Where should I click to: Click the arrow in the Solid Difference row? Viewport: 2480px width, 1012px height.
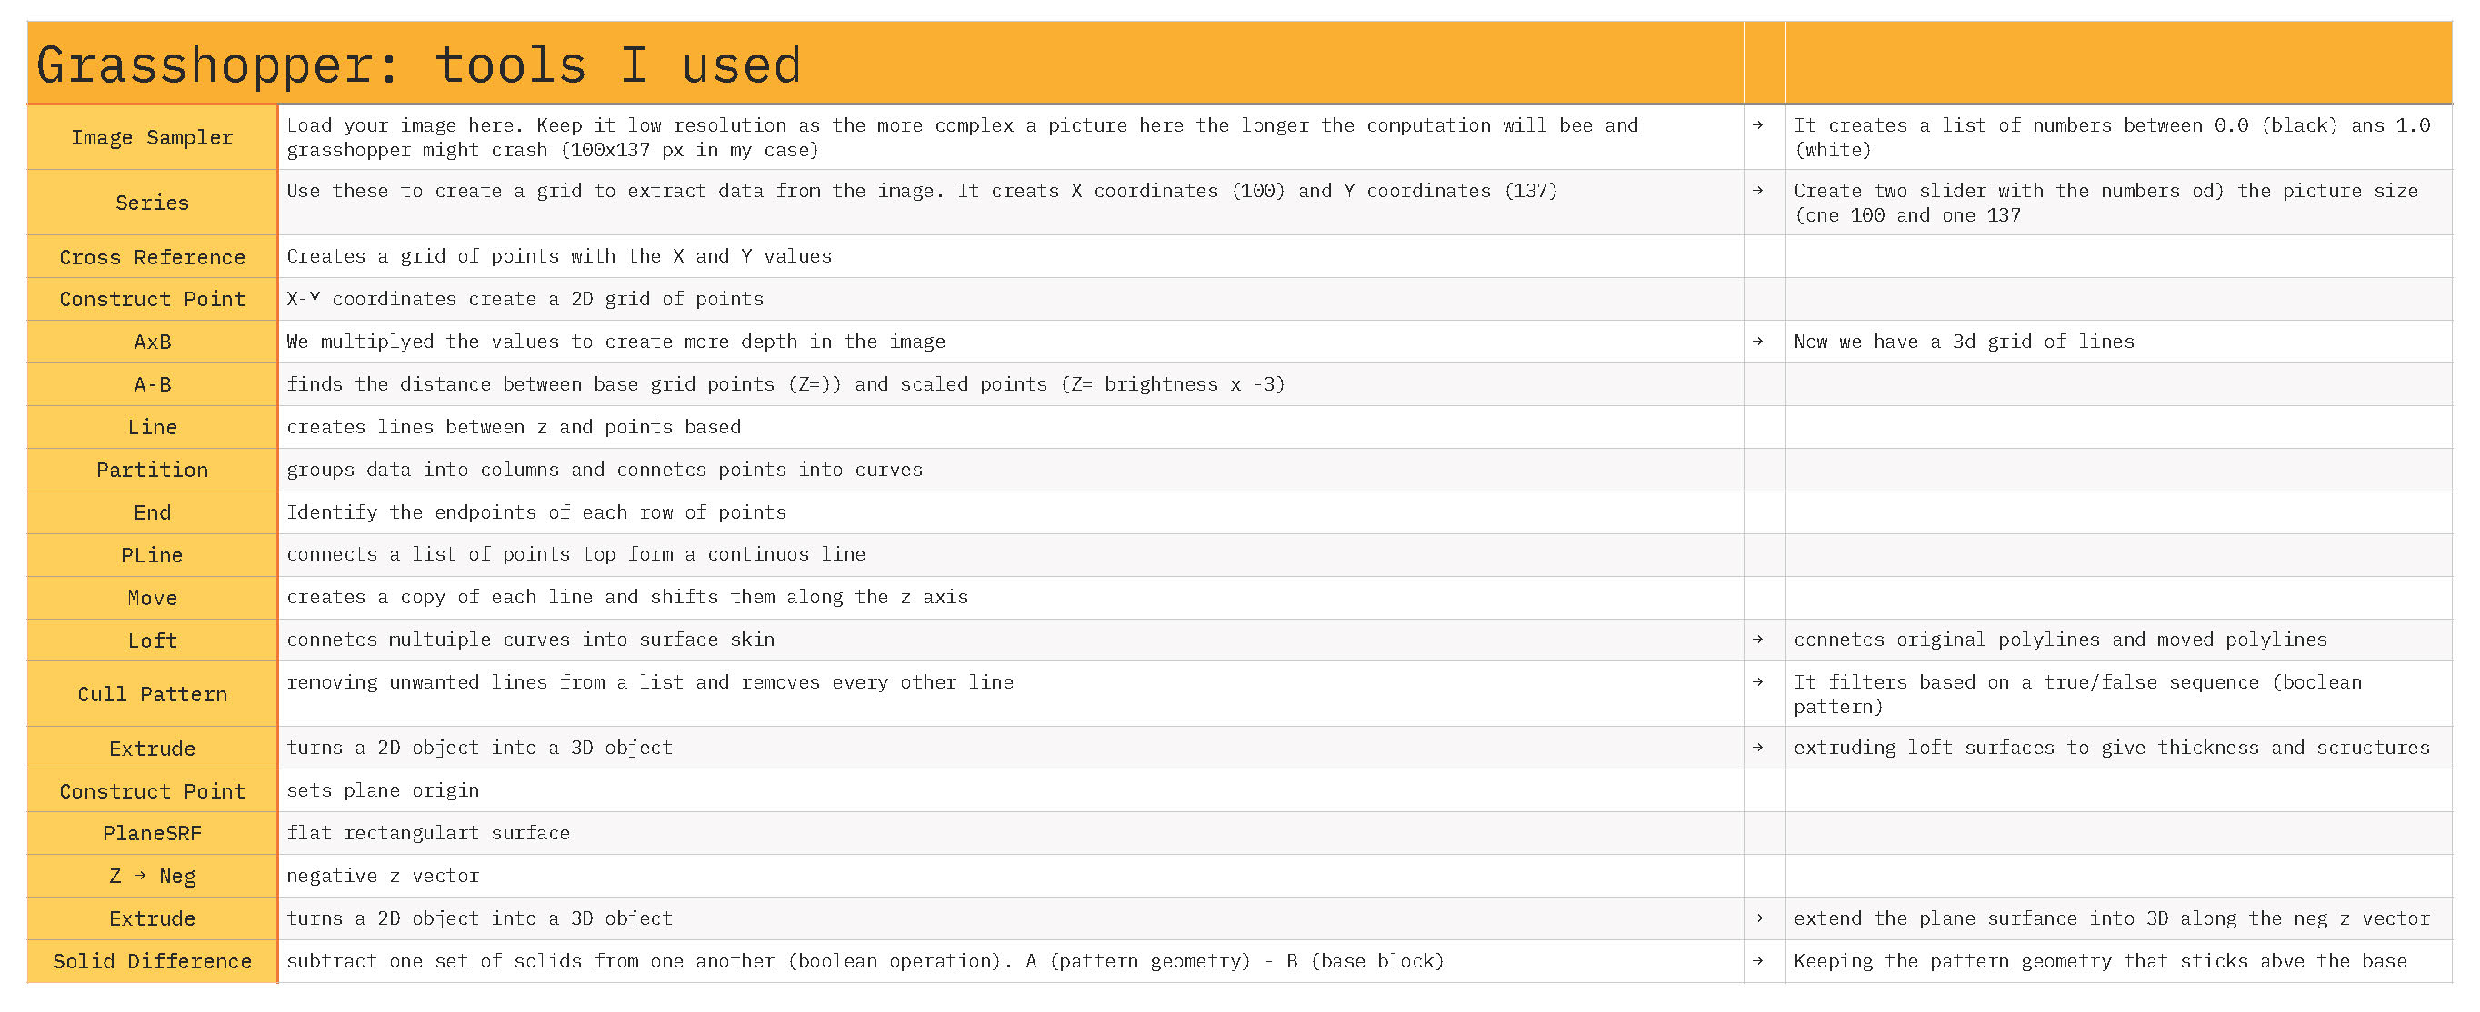click(1757, 961)
